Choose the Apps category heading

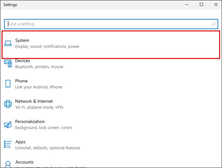click(20, 142)
